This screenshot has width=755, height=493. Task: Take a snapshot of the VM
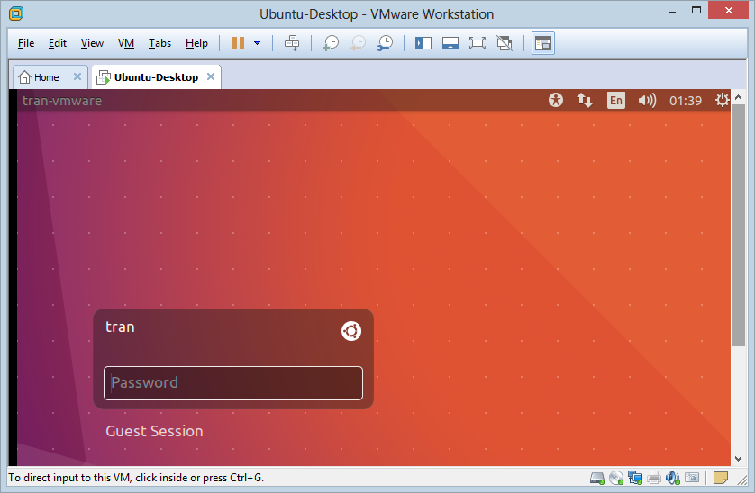(x=331, y=43)
